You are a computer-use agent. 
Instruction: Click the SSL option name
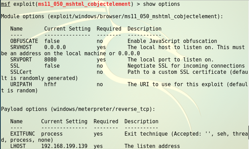pyautogui.click(x=15, y=66)
